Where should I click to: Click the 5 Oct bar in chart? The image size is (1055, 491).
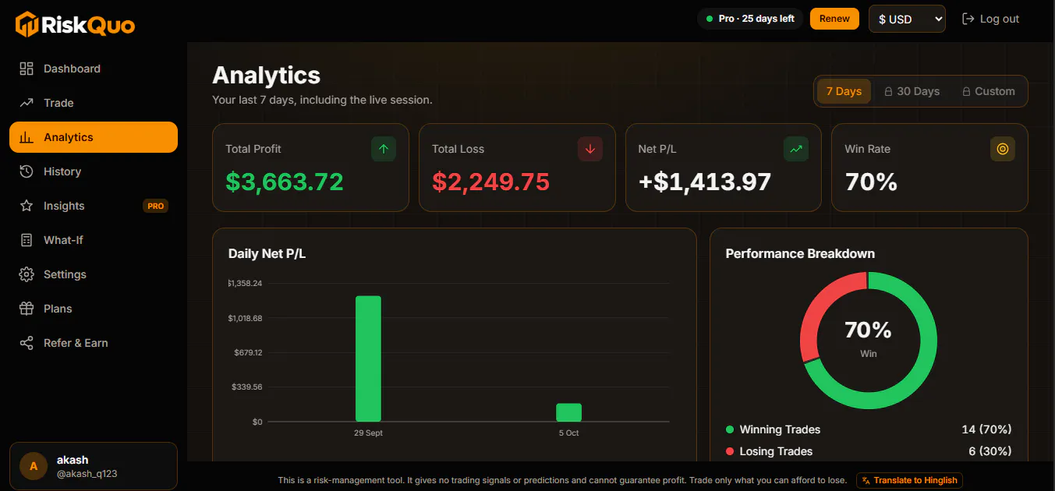click(x=568, y=412)
